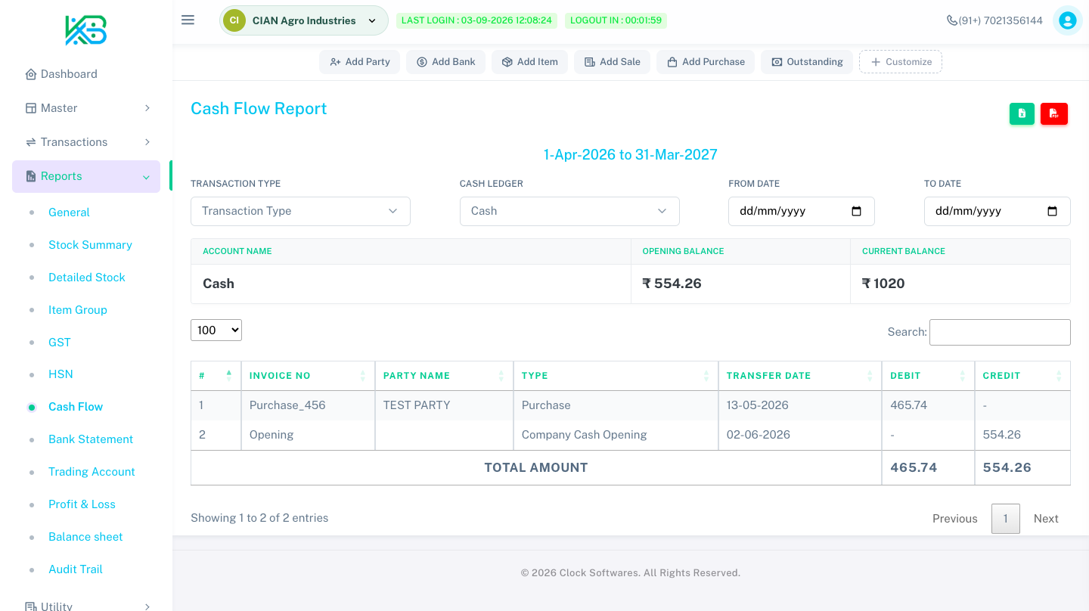
Task: Toggle sidebar using the hamburger menu icon
Action: click(188, 20)
